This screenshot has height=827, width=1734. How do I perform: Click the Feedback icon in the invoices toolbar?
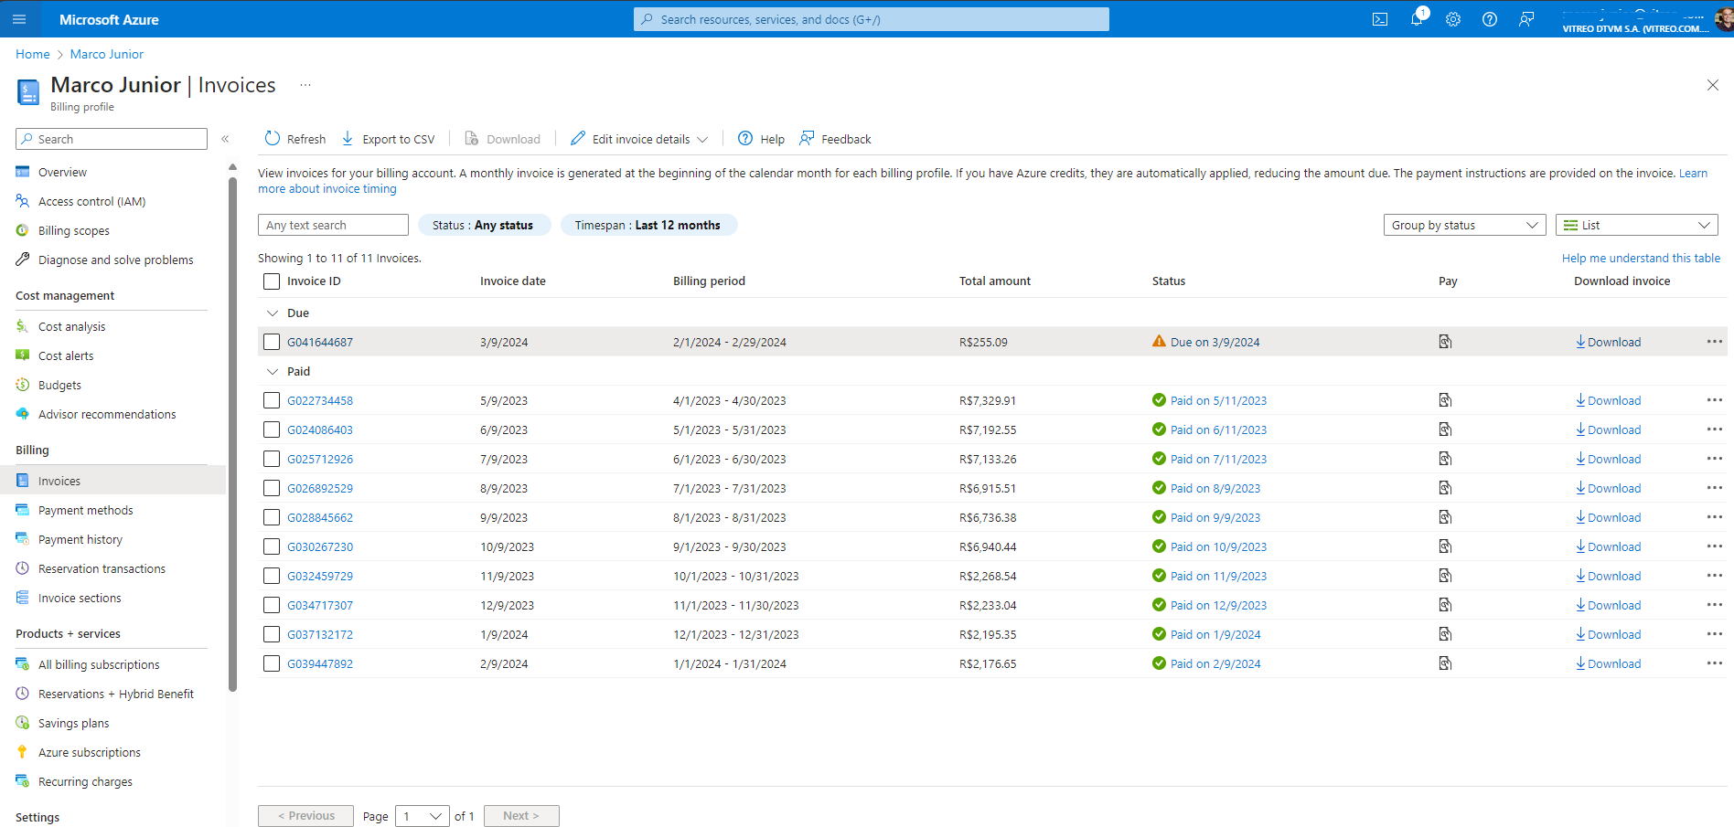(807, 138)
